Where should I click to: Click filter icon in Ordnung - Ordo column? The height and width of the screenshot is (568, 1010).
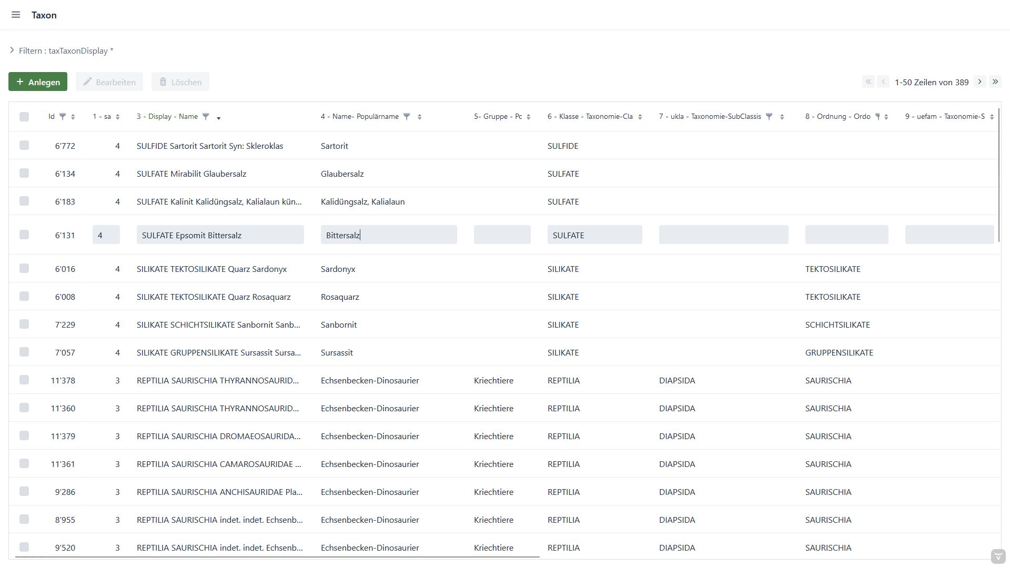[877, 117]
